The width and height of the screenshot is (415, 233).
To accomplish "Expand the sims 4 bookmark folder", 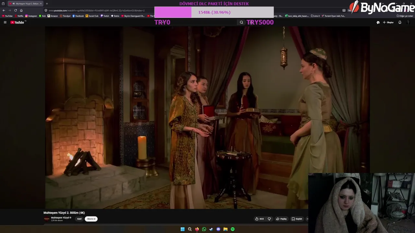I will coord(315,16).
